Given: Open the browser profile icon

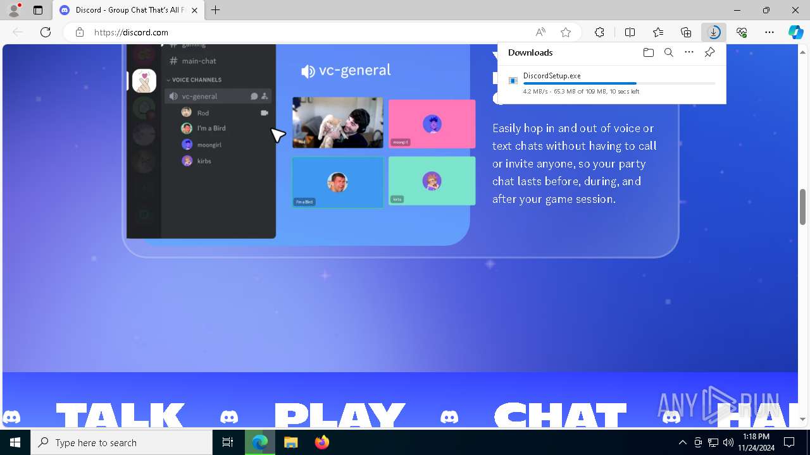Looking at the screenshot, I should coord(13,10).
